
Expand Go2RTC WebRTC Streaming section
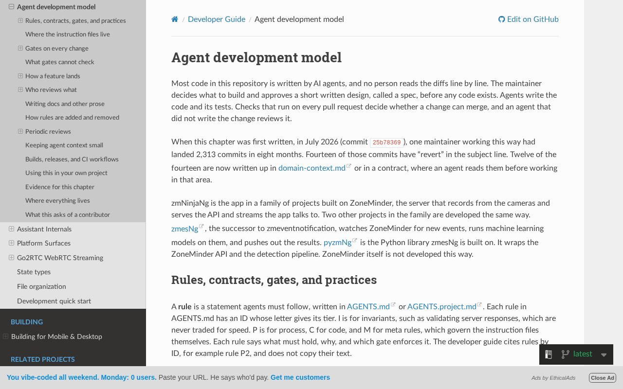click(12, 258)
